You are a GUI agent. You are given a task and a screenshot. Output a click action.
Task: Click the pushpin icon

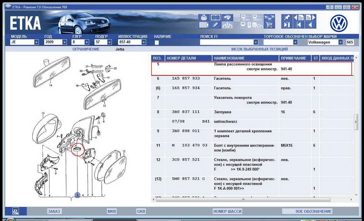pyautogui.click(x=287, y=18)
